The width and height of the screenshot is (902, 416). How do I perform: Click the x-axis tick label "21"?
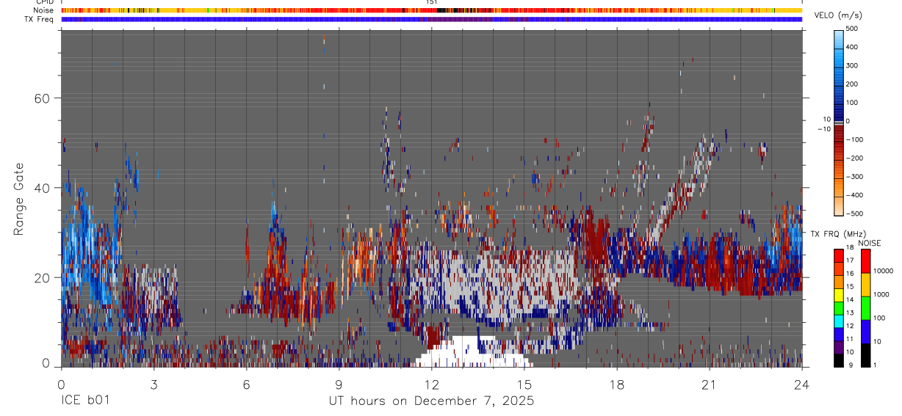[709, 384]
